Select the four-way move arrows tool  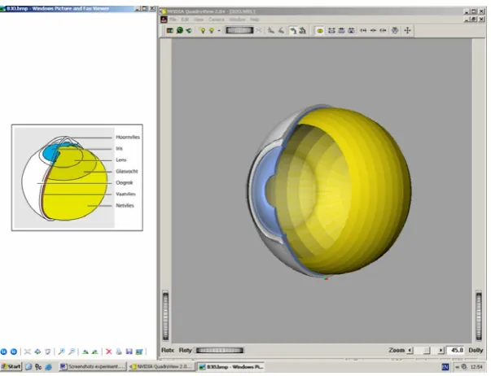tap(407, 30)
